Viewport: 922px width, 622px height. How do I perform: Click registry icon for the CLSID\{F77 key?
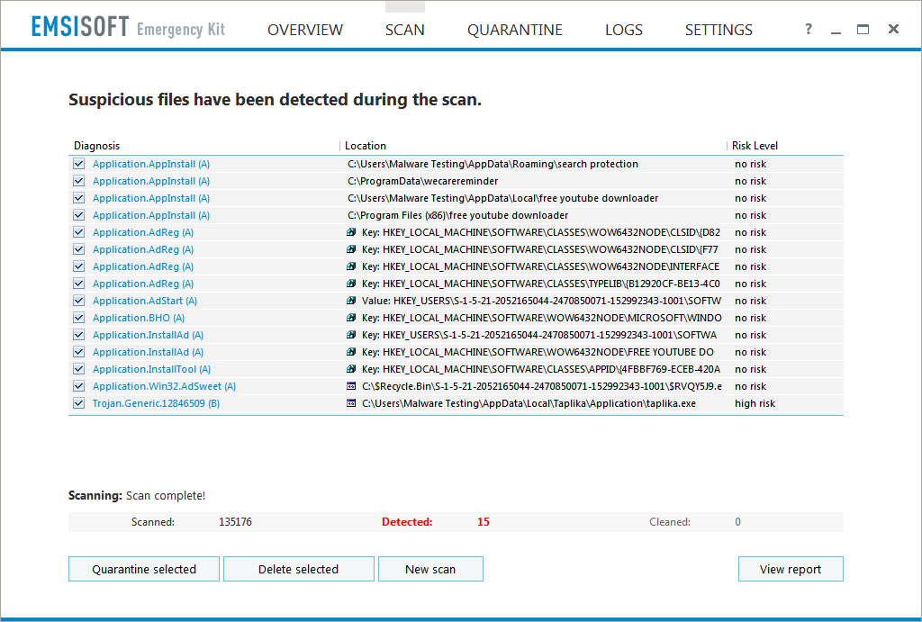351,249
